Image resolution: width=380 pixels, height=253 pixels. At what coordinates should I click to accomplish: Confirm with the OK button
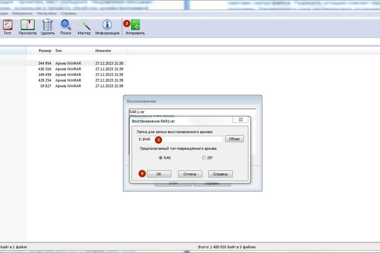[x=159, y=174]
